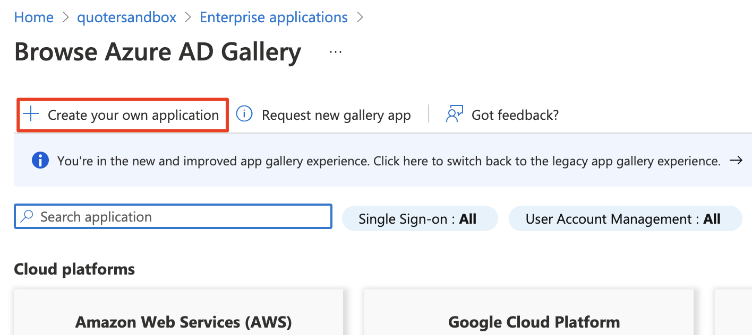Open the ellipsis menu next to page title
Screen dimensions: 752x335
click(335, 52)
